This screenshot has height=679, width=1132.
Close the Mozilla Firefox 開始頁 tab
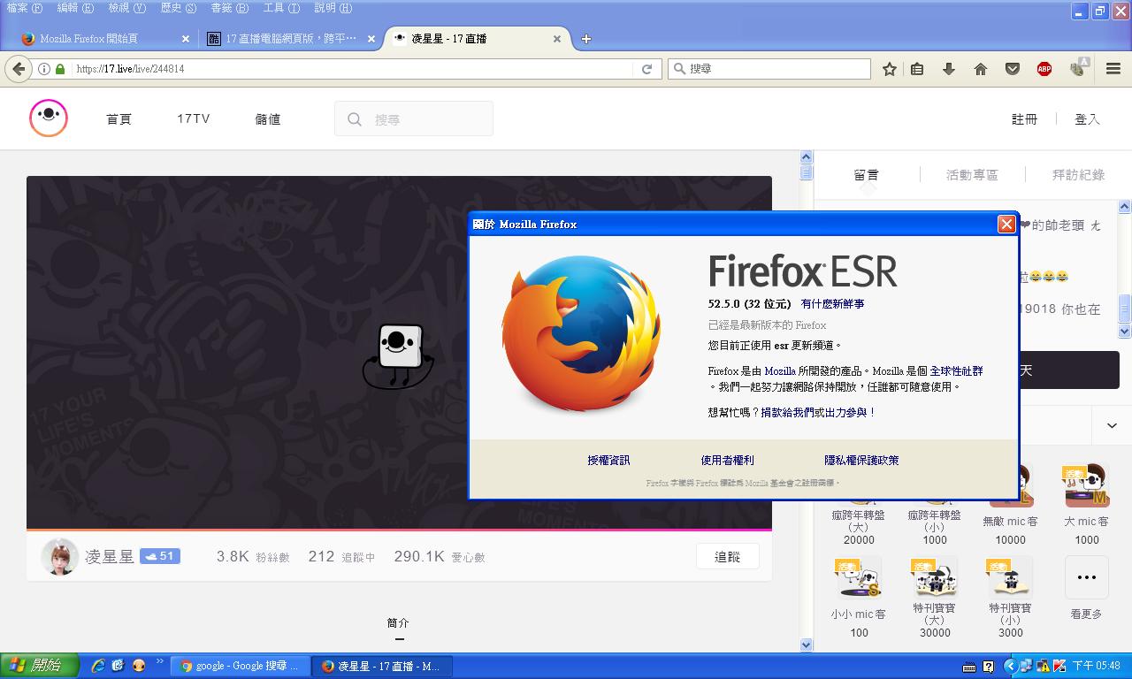tap(186, 39)
